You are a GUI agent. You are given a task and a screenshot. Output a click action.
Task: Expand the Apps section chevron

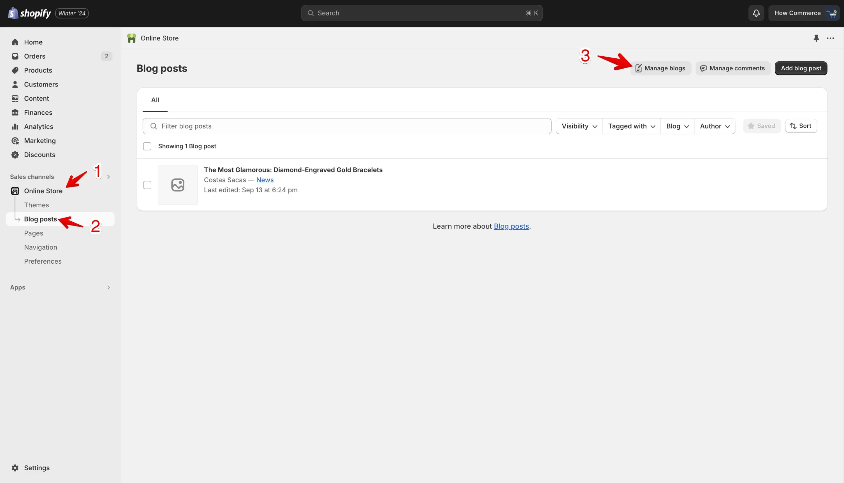pos(108,287)
